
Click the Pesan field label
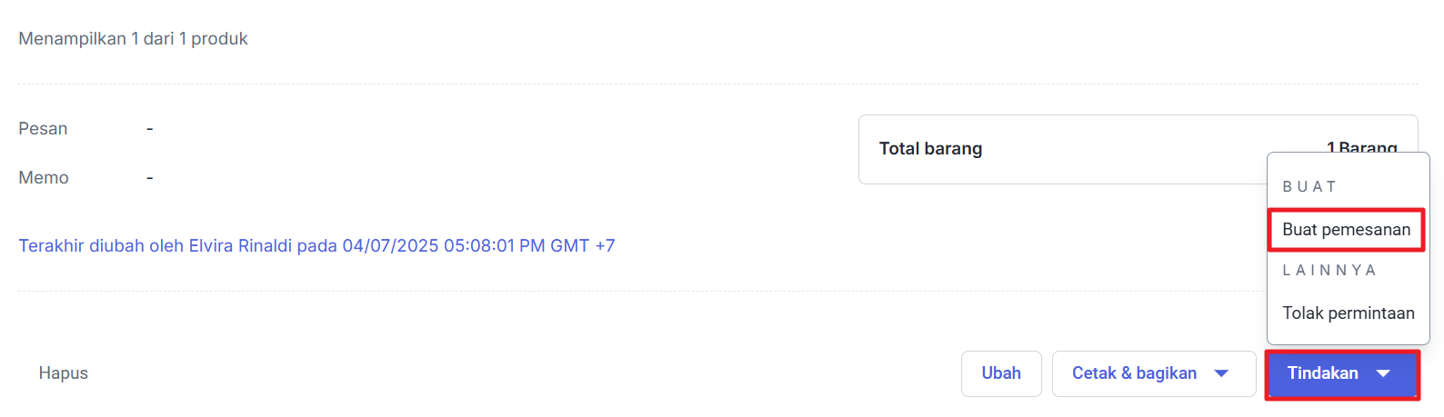pos(43,129)
